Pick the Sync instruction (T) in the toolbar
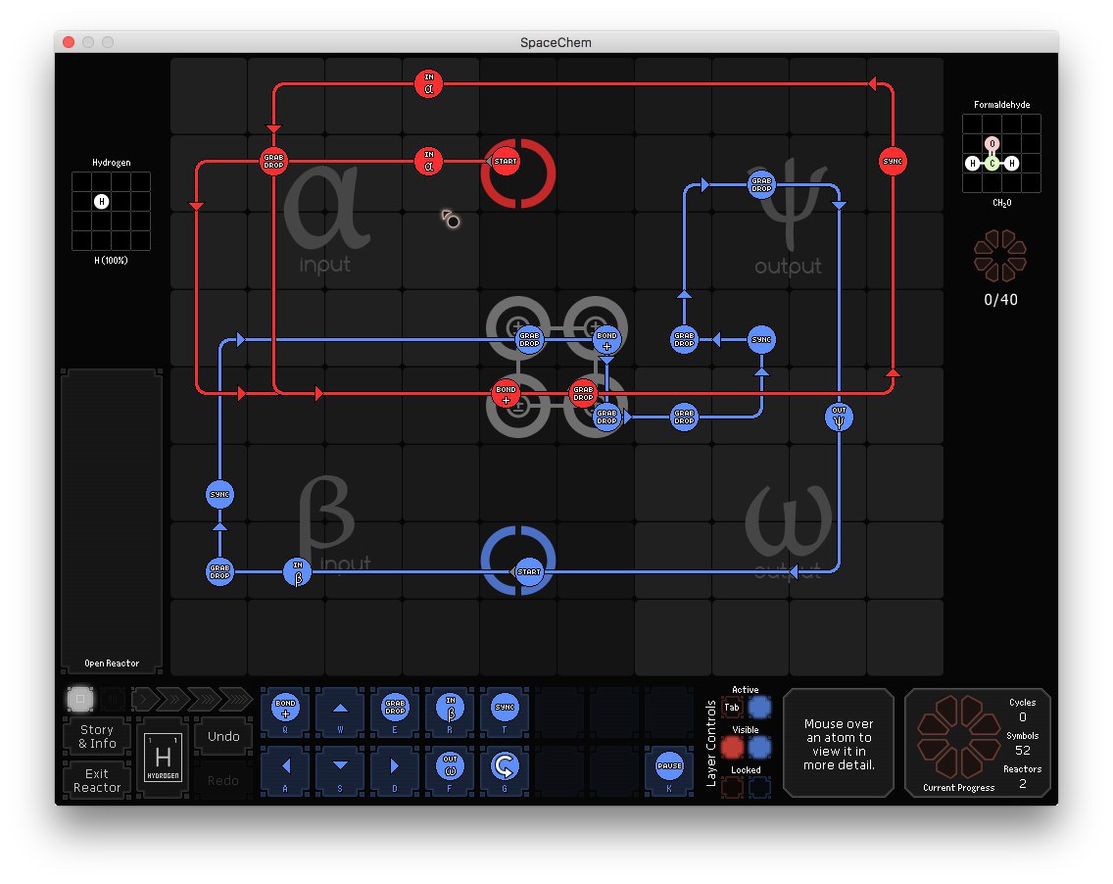This screenshot has width=1113, height=884. (504, 712)
